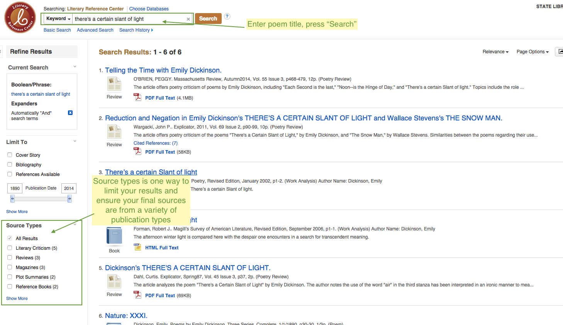Check the Cover Story limiter
The height and width of the screenshot is (325, 563).
tap(10, 155)
